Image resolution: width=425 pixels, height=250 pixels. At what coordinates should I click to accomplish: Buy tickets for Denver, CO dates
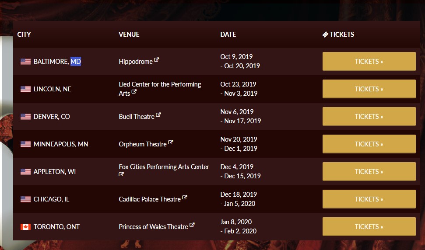coord(369,117)
